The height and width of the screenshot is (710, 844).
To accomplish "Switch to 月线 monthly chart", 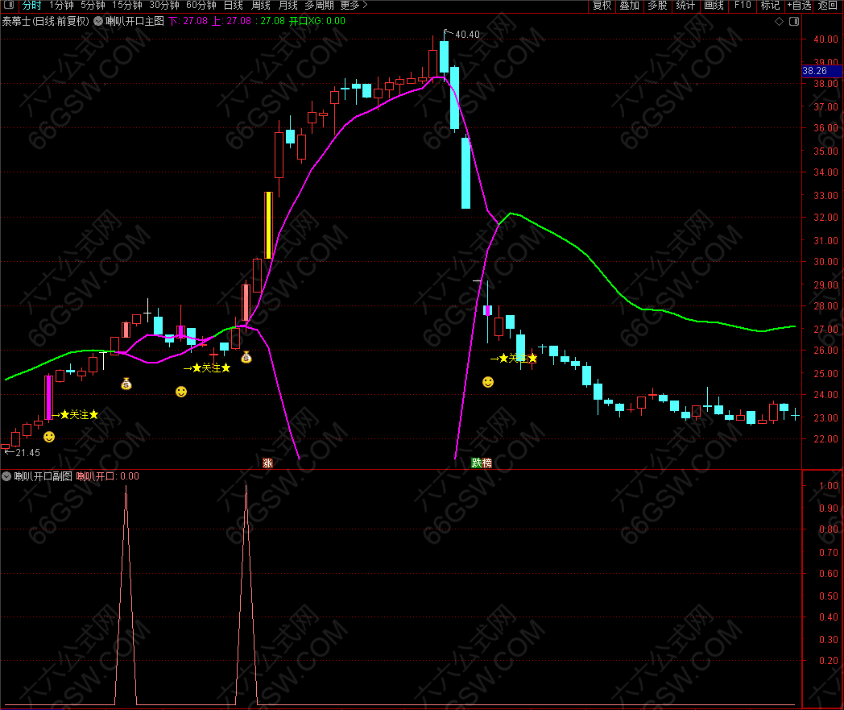I will [x=288, y=6].
